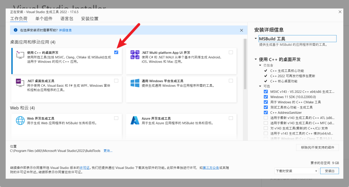Viewport: 349px width, 187px height.
Task: Dismiss the help banner with its X
Action: (241, 30)
